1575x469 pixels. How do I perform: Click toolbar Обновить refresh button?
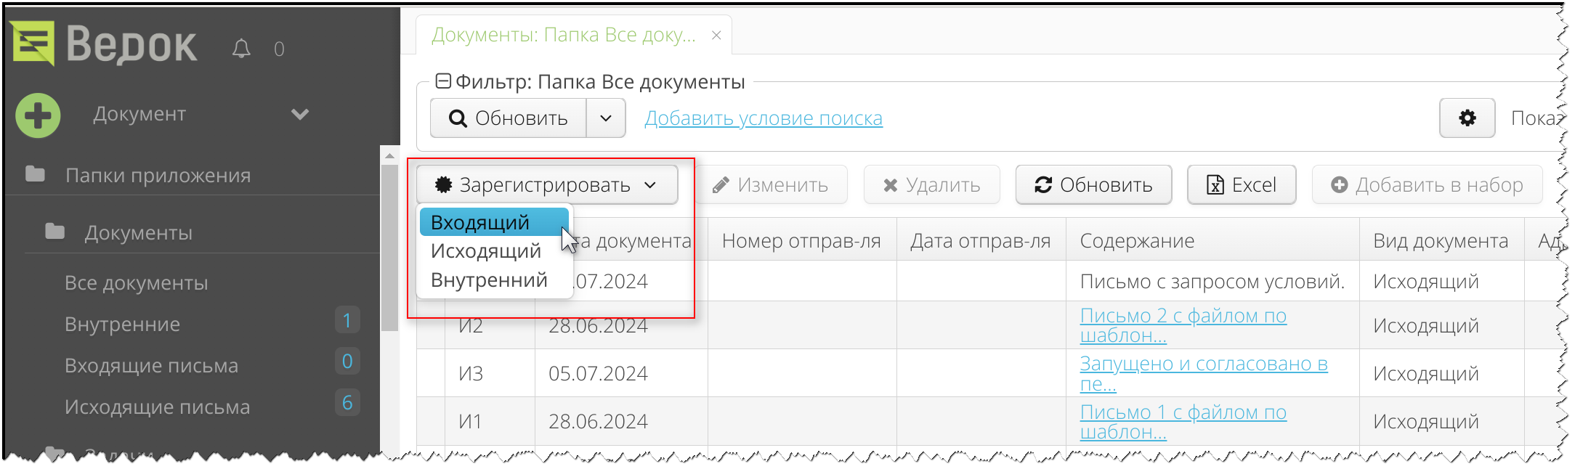1093,185
